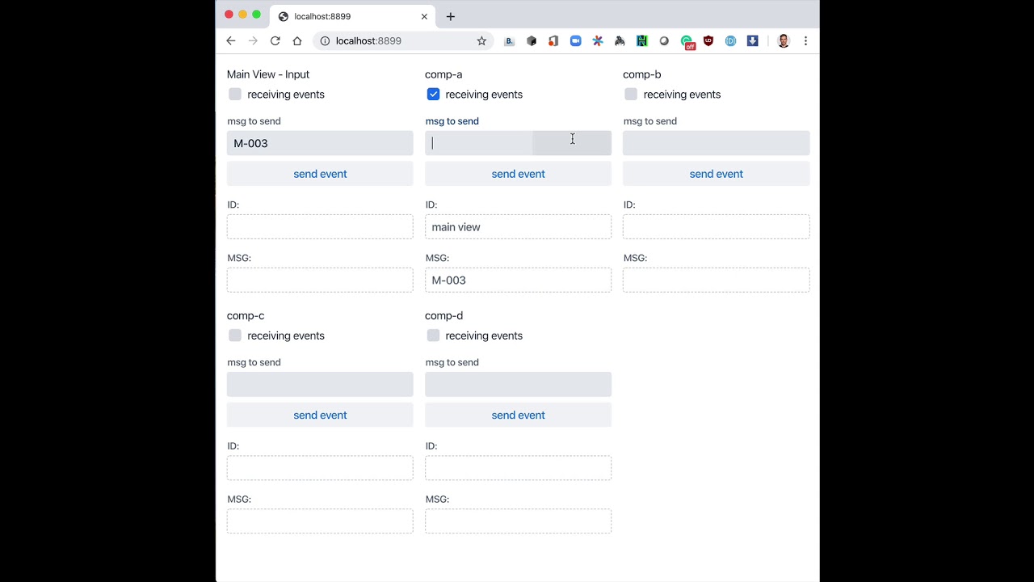The height and width of the screenshot is (582, 1034).
Task: Reload the localhost:8899 page
Action: [x=275, y=40]
